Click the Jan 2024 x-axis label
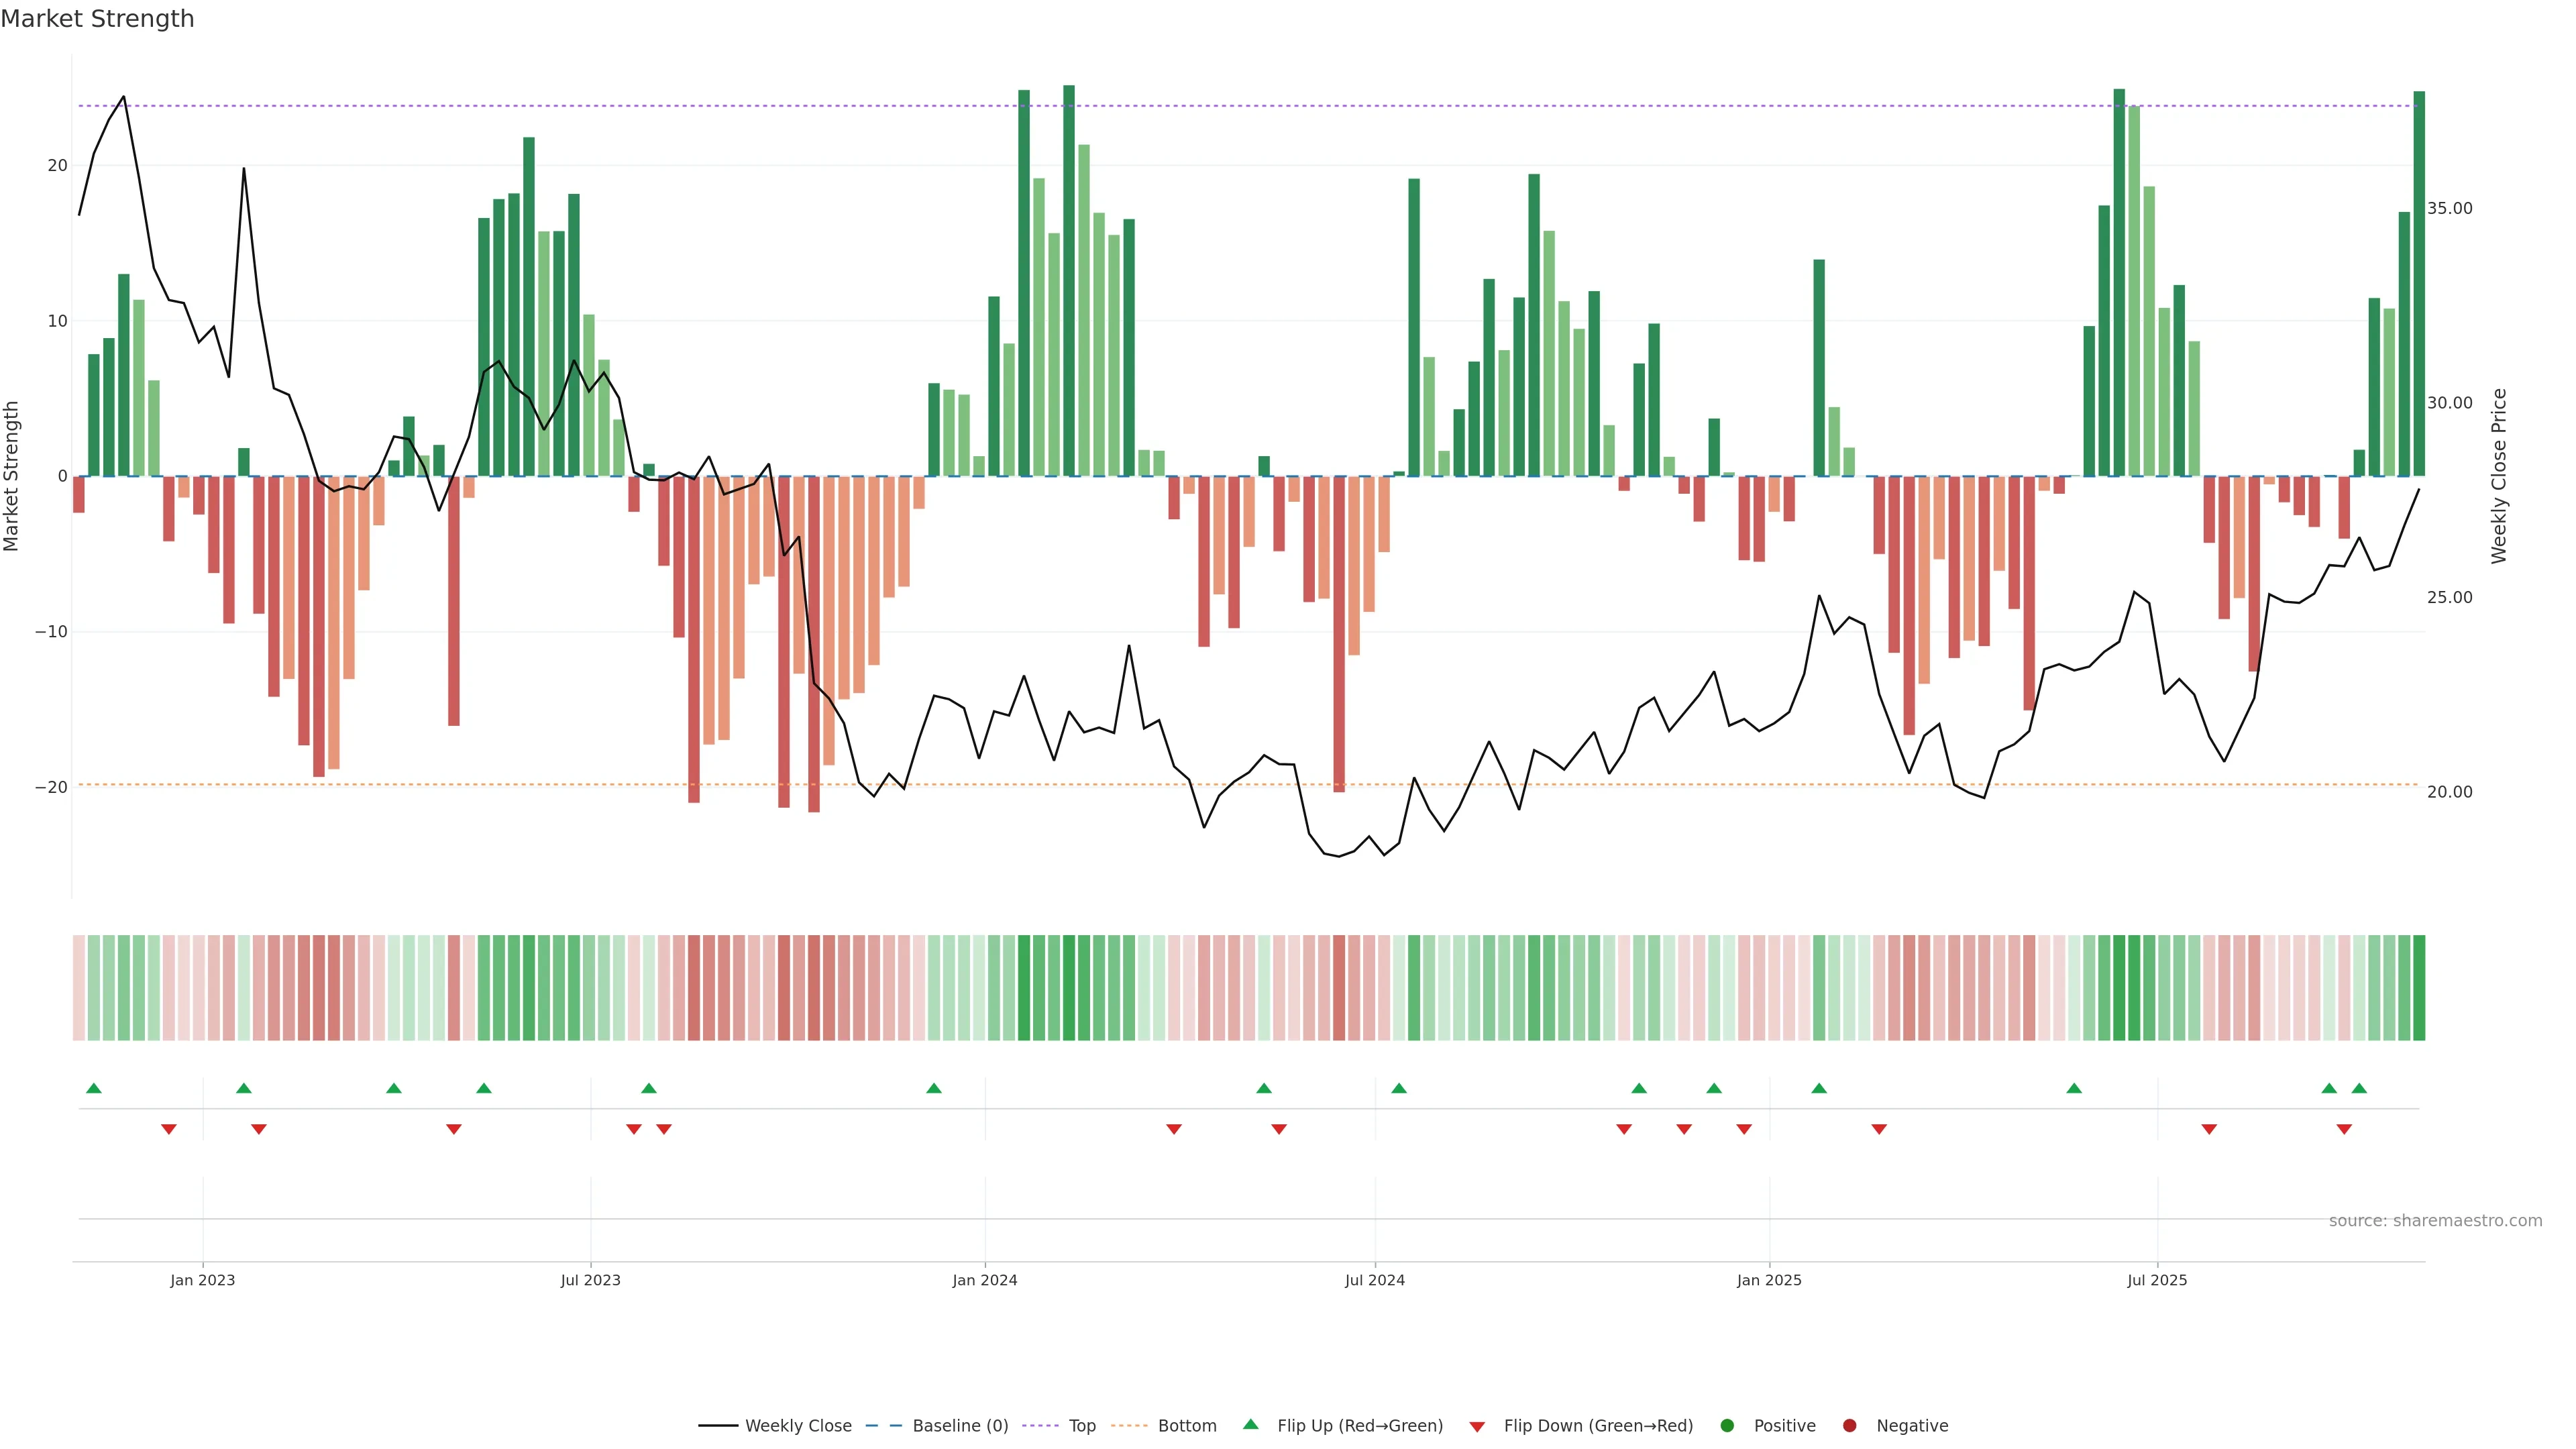2576x1449 pixels. pos(984,1280)
